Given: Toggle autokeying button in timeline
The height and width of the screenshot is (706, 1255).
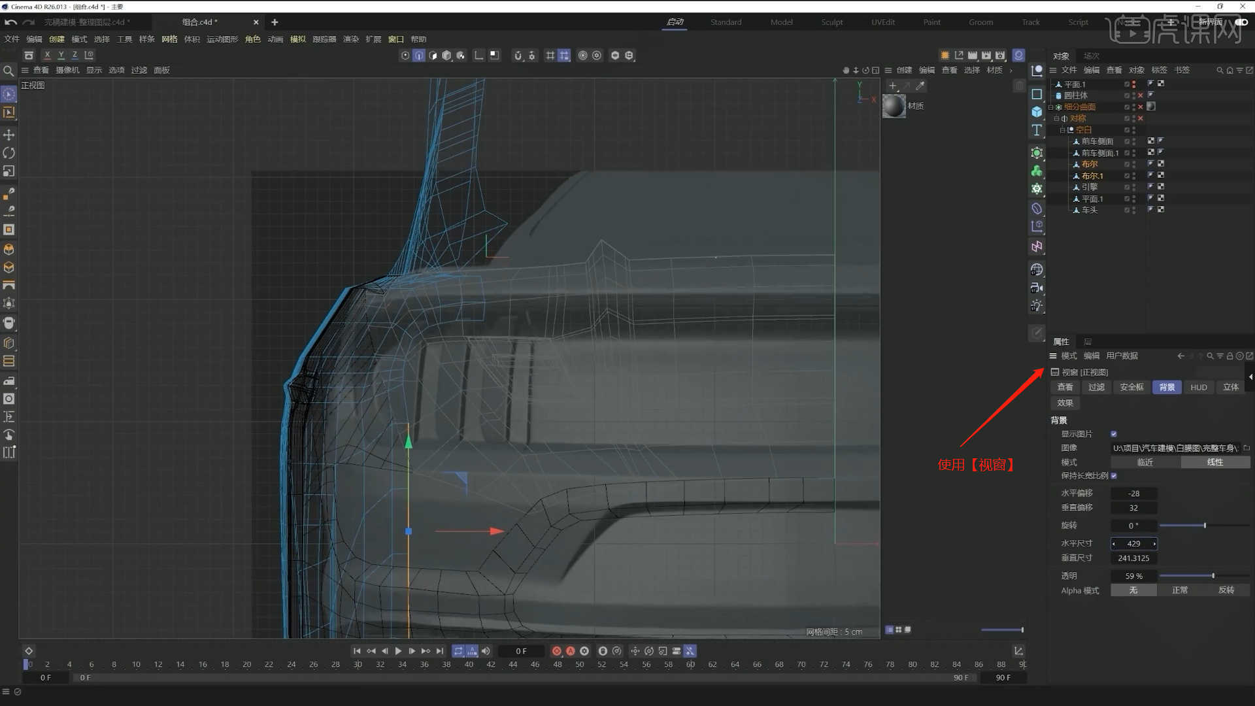Looking at the screenshot, I should tap(571, 651).
